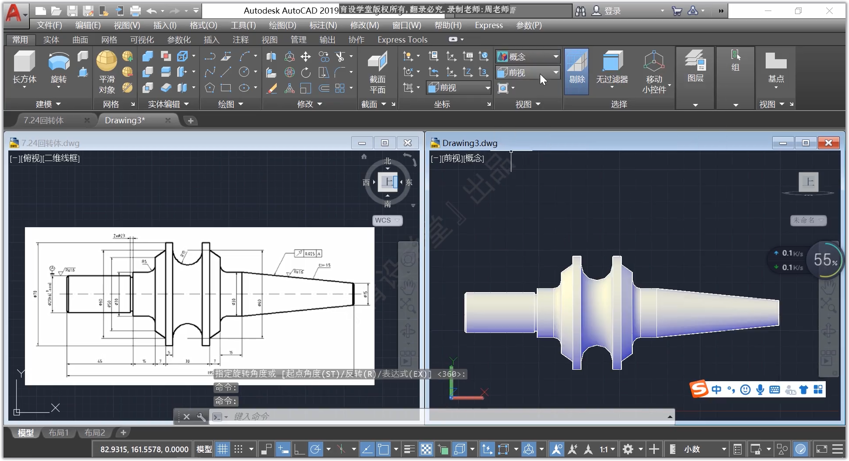Select the Erase tool in Modify panel
The height and width of the screenshot is (461, 849).
[x=272, y=88]
